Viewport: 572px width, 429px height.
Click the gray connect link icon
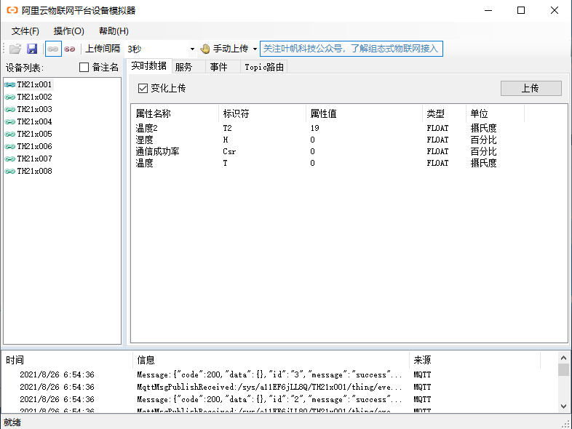coord(53,49)
